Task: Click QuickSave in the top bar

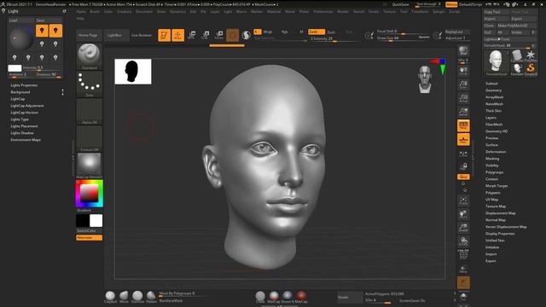Action: [400, 4]
